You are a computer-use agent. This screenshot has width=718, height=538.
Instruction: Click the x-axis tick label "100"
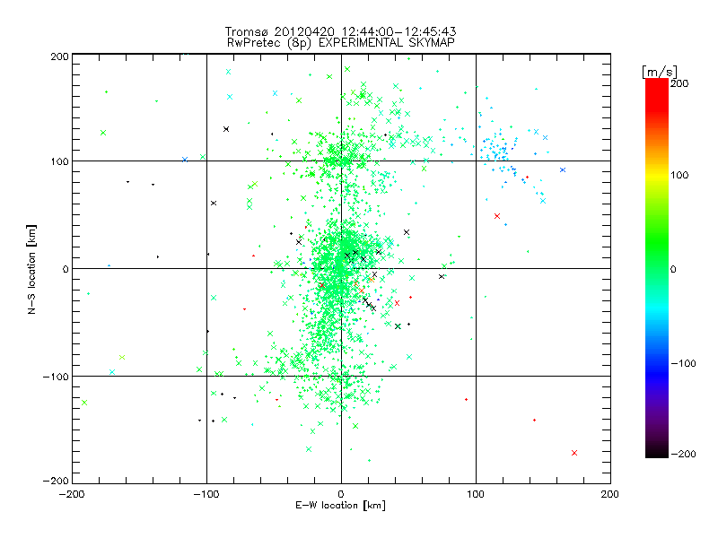point(476,494)
